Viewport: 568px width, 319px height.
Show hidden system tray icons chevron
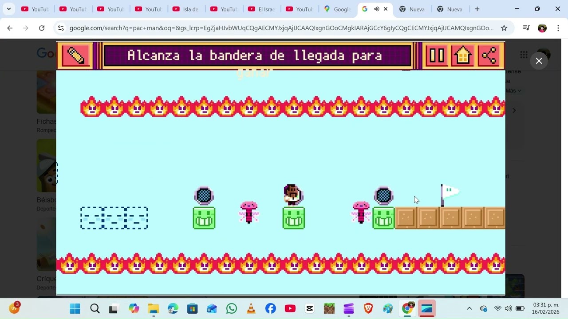click(469, 308)
